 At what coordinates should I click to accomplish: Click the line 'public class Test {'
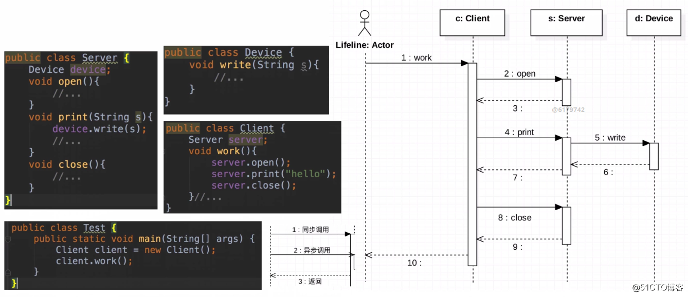pyautogui.click(x=64, y=228)
